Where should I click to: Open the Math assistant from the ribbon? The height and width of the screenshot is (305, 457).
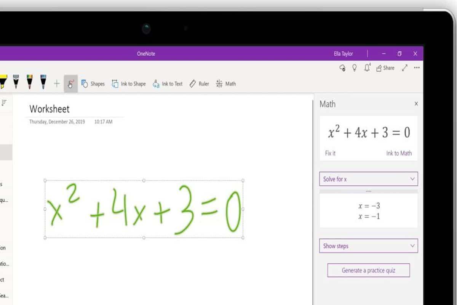point(226,84)
